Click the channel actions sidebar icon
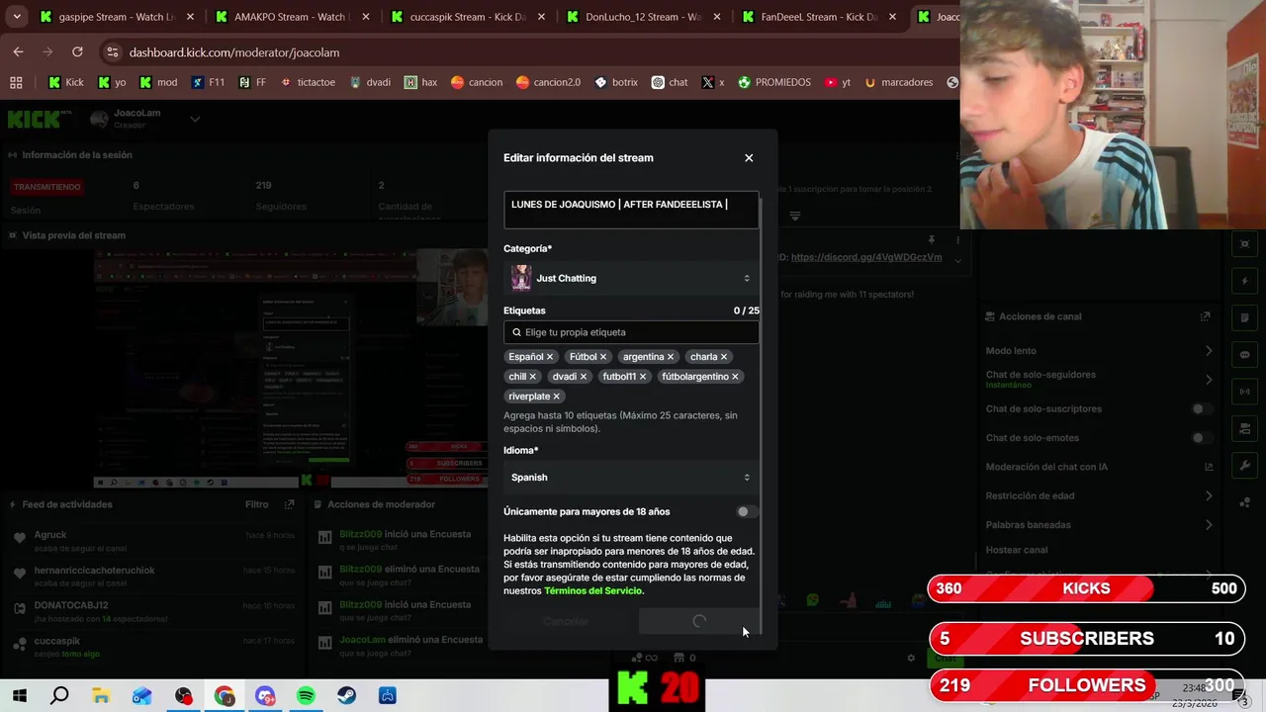1266x712 pixels. (1245, 429)
